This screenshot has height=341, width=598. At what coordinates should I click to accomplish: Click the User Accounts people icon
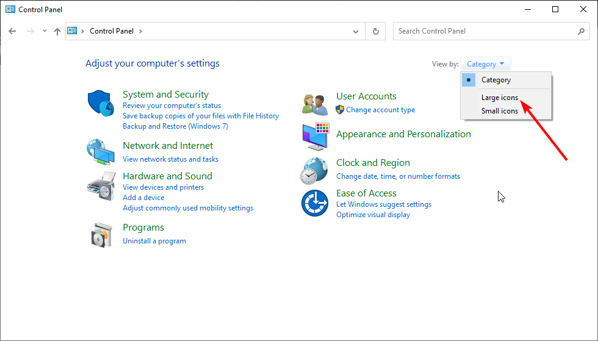[x=315, y=104]
